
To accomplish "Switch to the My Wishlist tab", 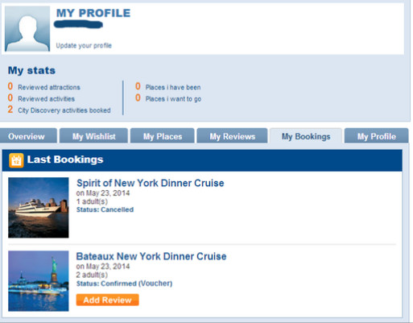I will click(93, 136).
